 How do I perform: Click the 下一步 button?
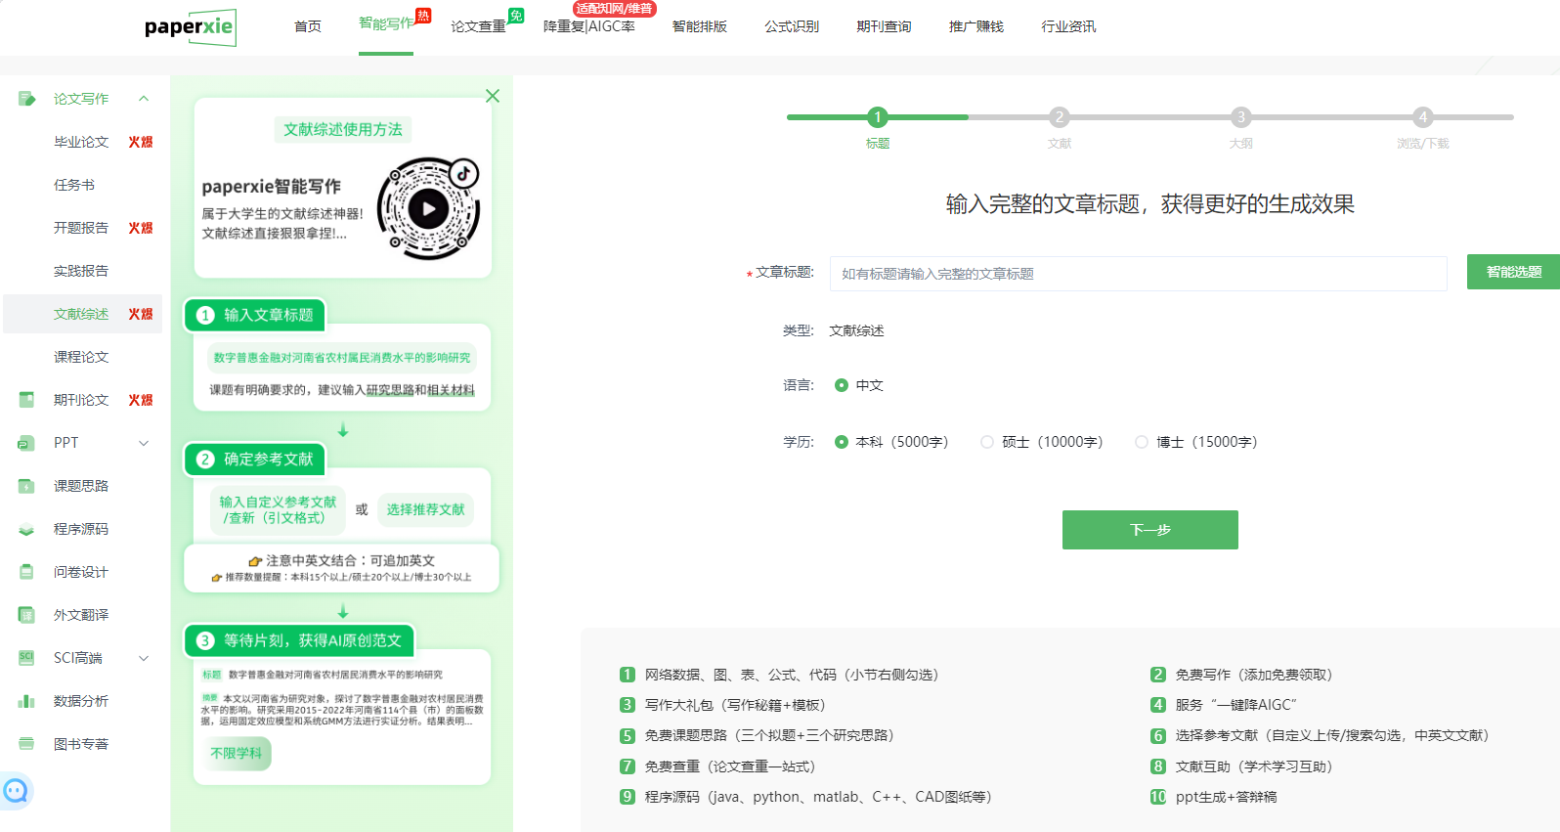(1149, 530)
